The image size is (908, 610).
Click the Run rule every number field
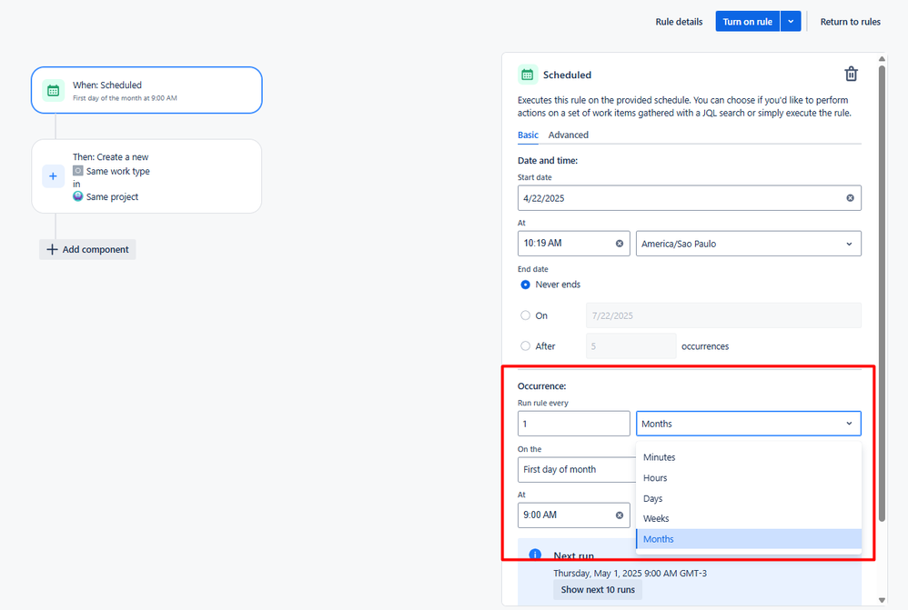click(573, 424)
